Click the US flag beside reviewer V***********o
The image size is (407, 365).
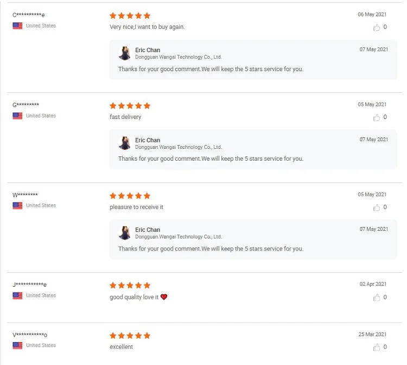click(x=17, y=345)
